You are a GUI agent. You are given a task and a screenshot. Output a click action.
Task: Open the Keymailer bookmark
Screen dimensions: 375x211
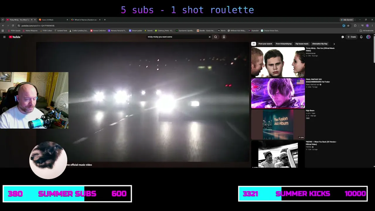254,30
